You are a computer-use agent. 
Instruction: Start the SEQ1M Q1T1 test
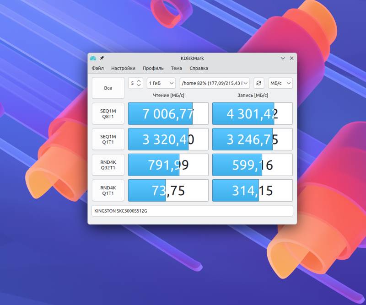pos(108,139)
